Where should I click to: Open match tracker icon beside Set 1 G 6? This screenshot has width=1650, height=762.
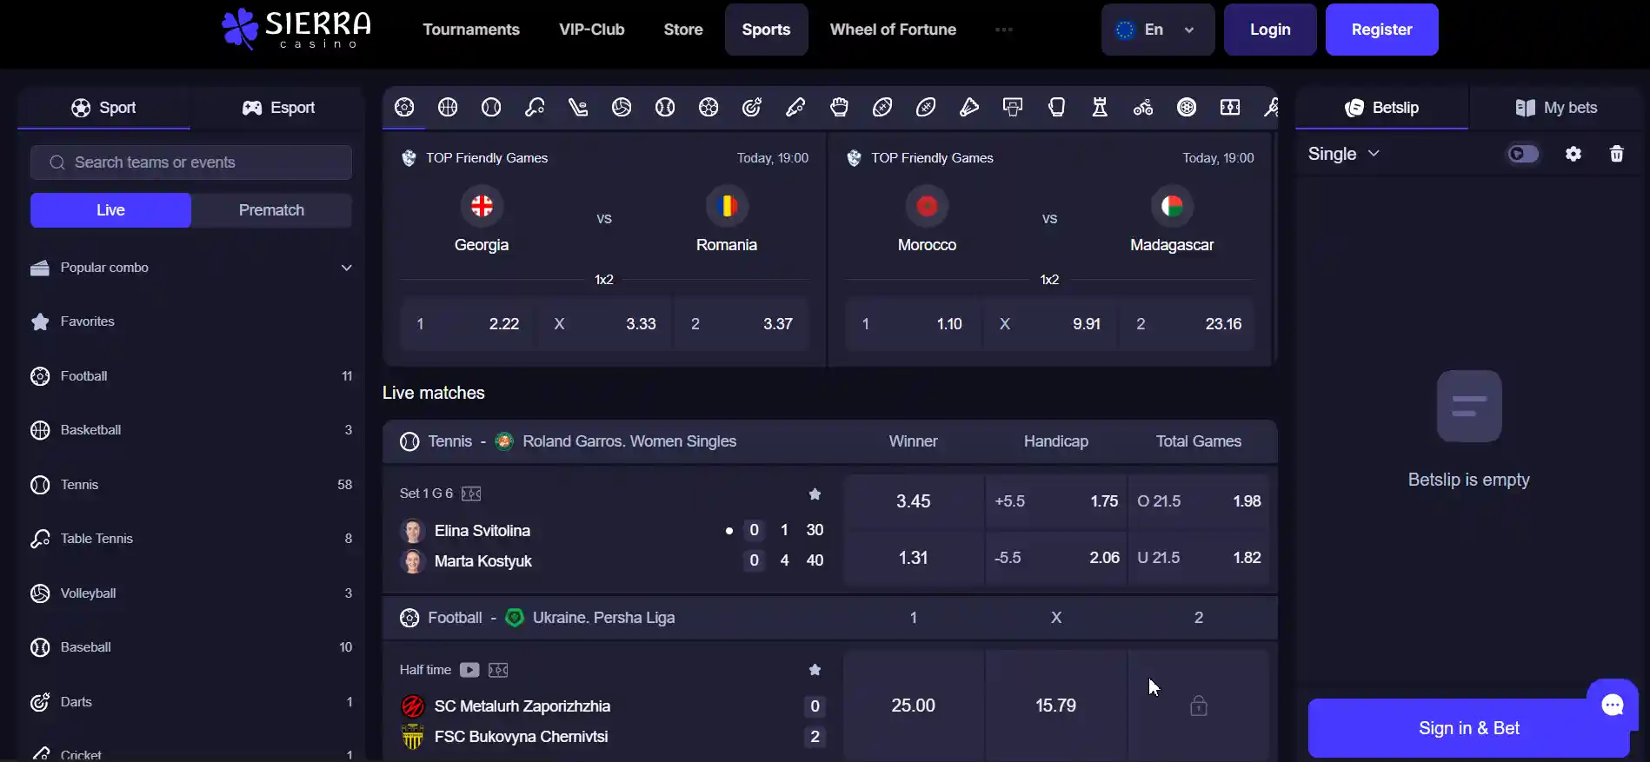point(471,494)
